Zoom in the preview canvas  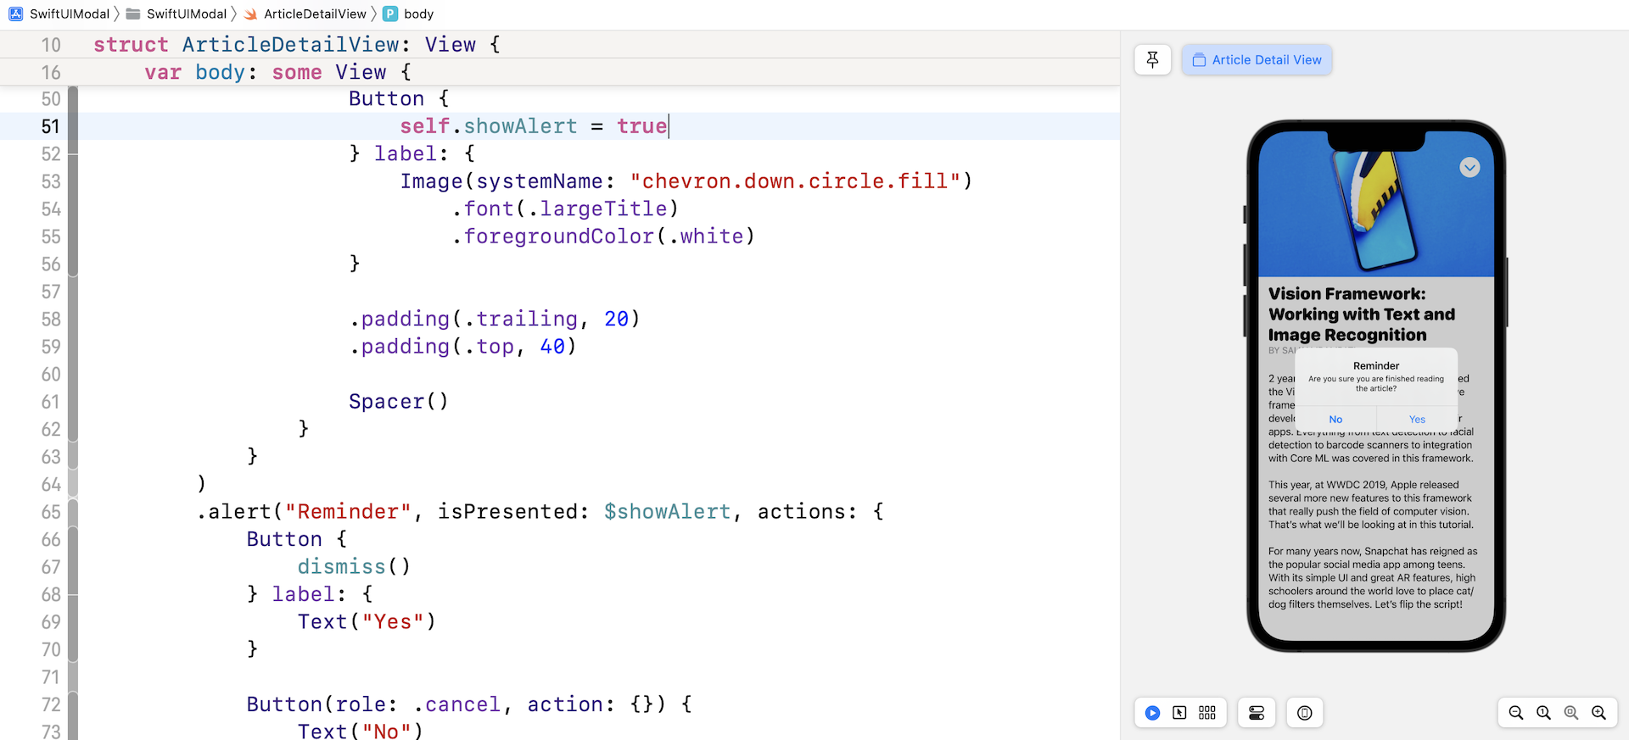[x=1598, y=713]
